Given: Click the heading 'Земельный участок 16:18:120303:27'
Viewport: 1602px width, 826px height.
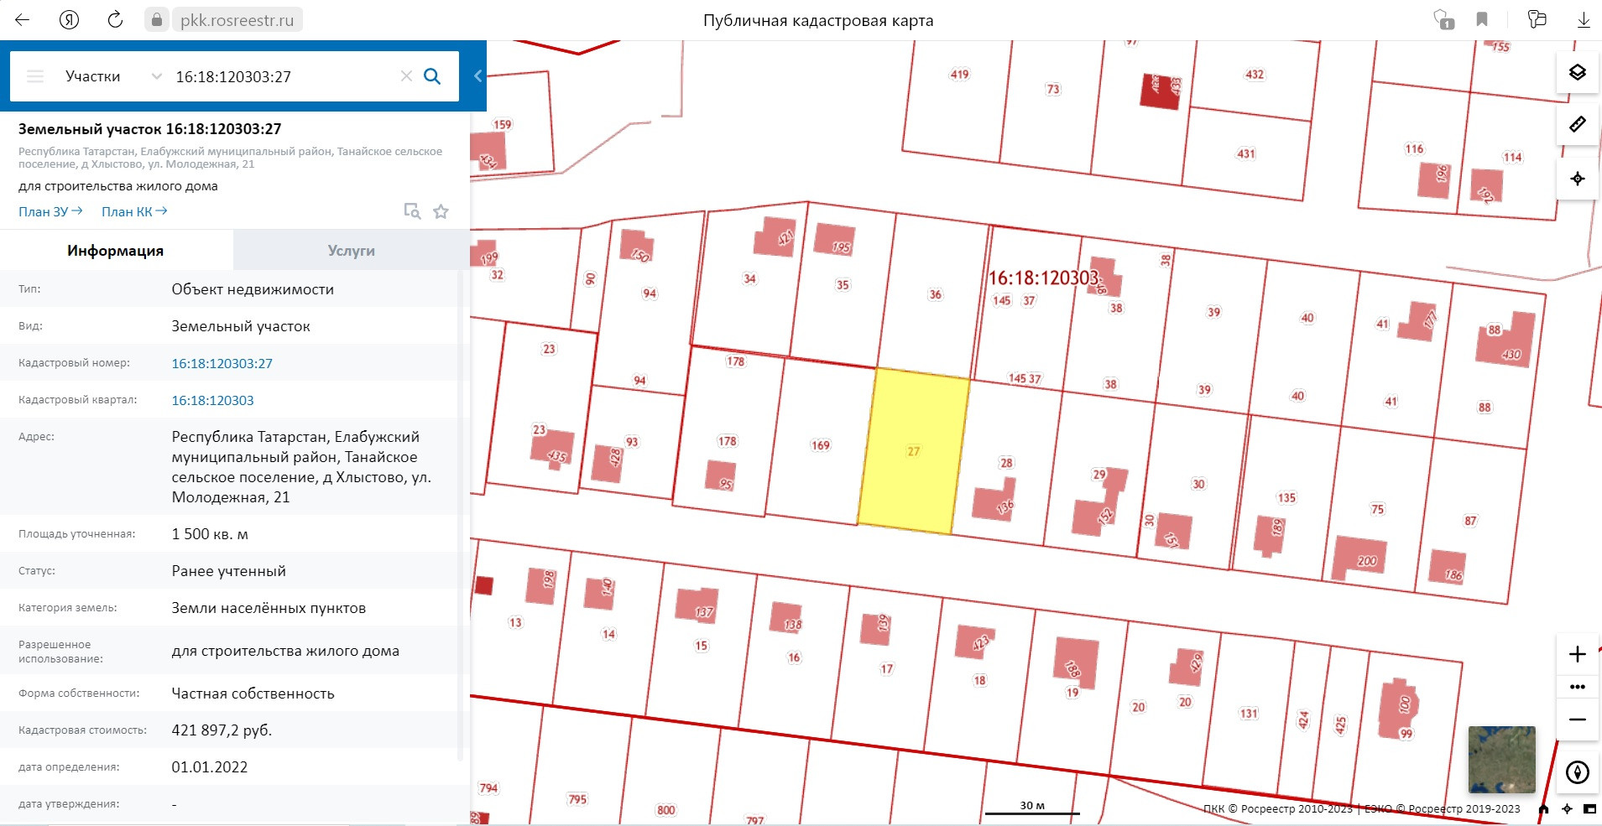Looking at the screenshot, I should (x=150, y=129).
